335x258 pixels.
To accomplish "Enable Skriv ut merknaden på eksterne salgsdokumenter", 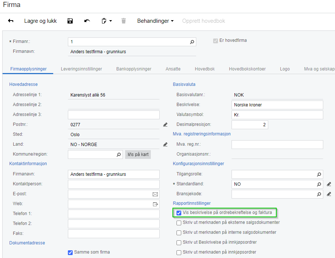I will pyautogui.click(x=179, y=223).
